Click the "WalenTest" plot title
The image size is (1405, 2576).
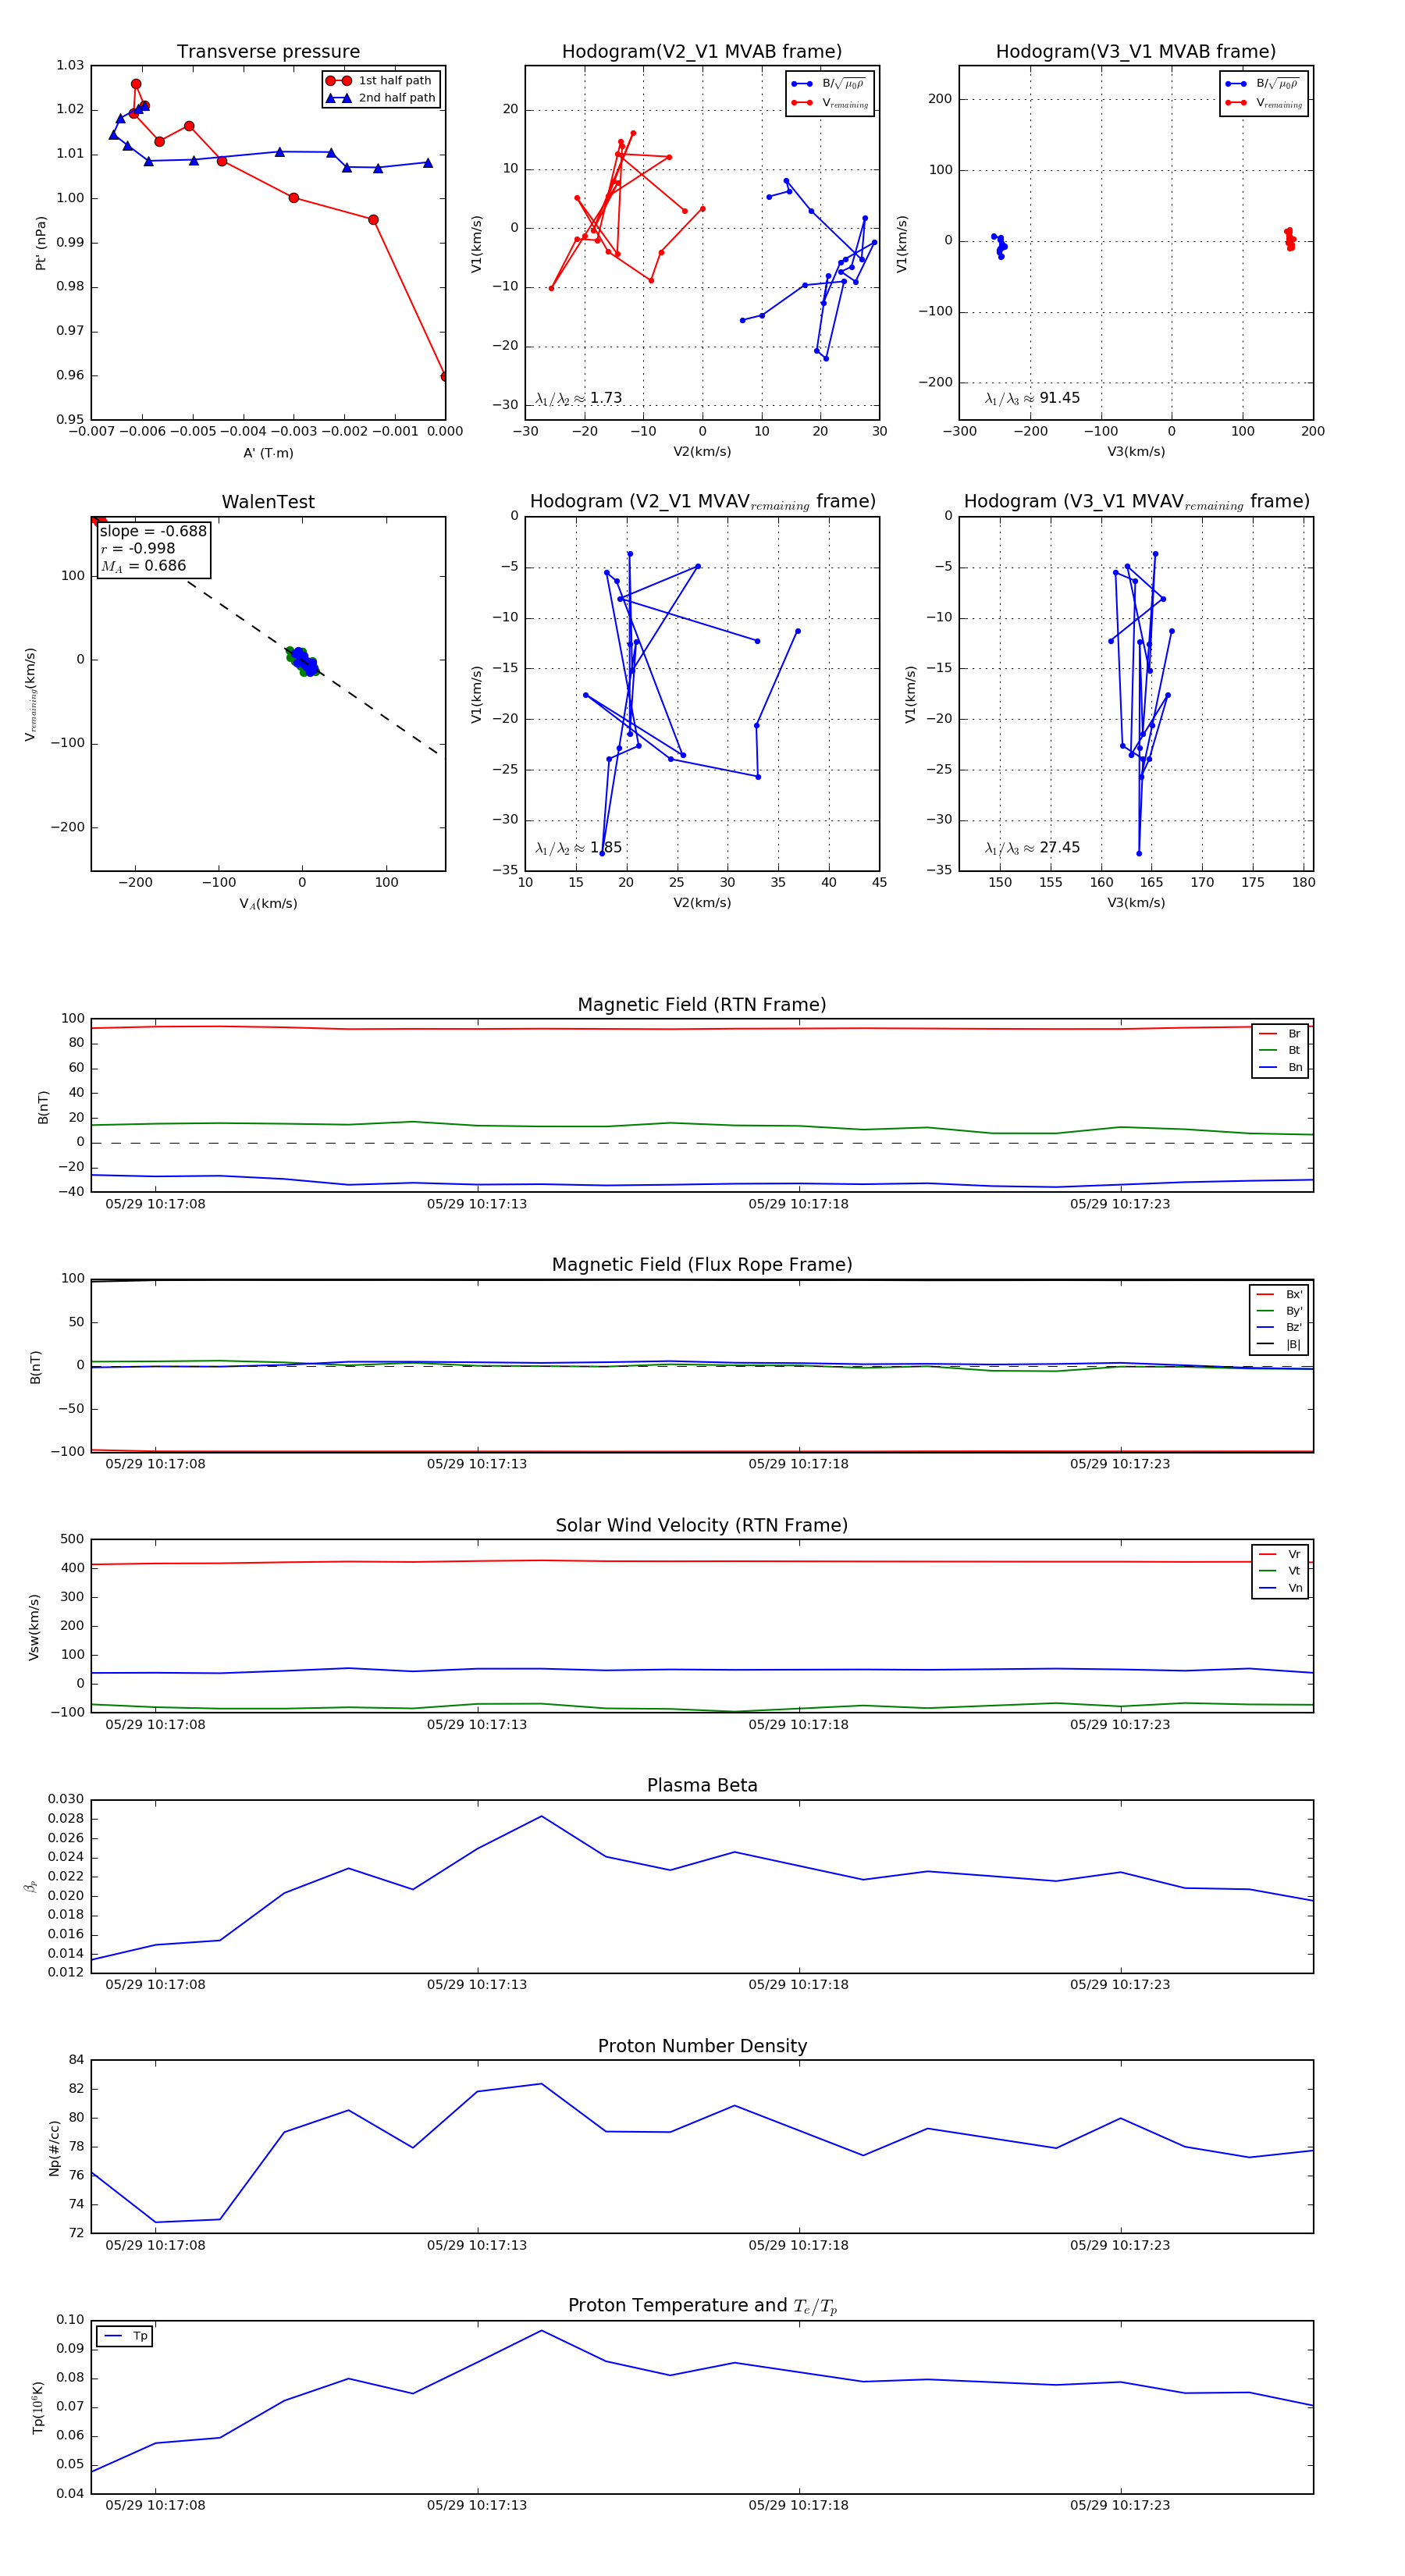[268, 502]
